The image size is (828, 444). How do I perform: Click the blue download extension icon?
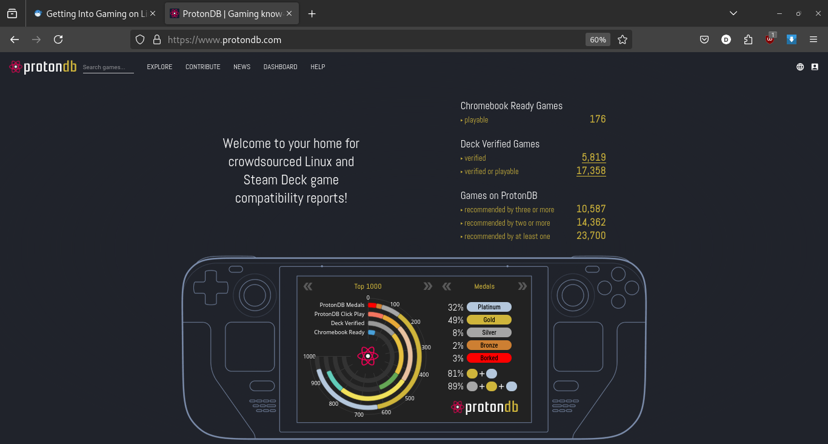(x=792, y=39)
